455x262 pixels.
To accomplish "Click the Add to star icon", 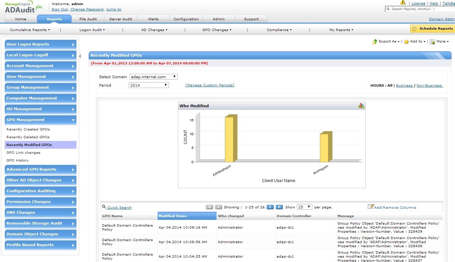I will coord(406,41).
